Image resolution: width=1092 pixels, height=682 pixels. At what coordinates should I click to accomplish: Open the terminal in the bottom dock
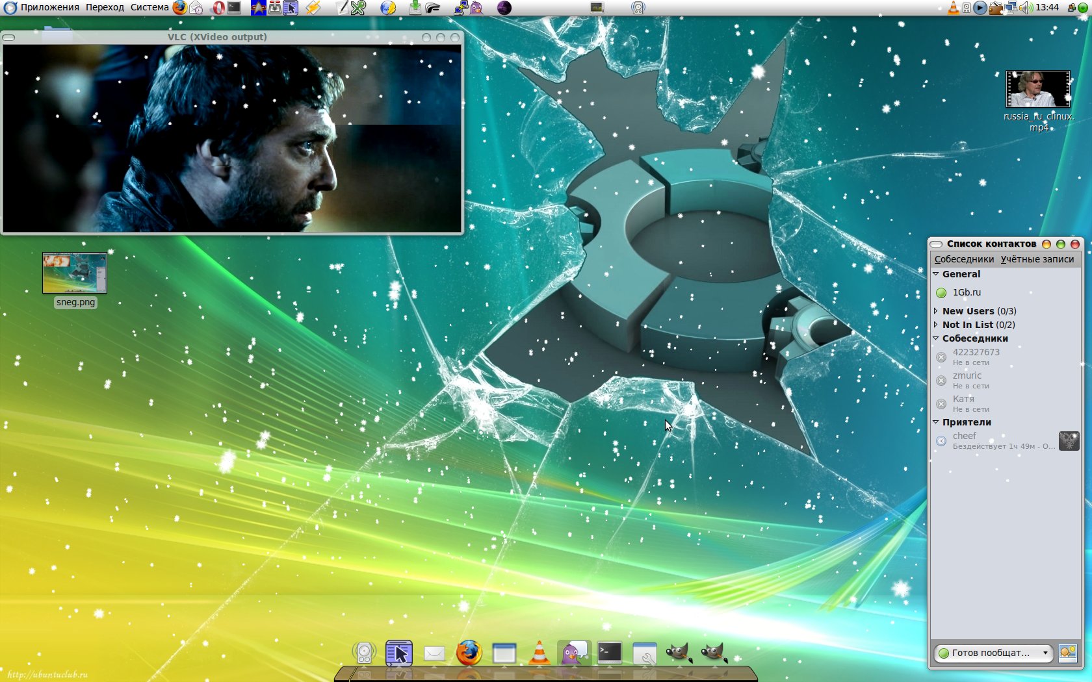coord(609,652)
